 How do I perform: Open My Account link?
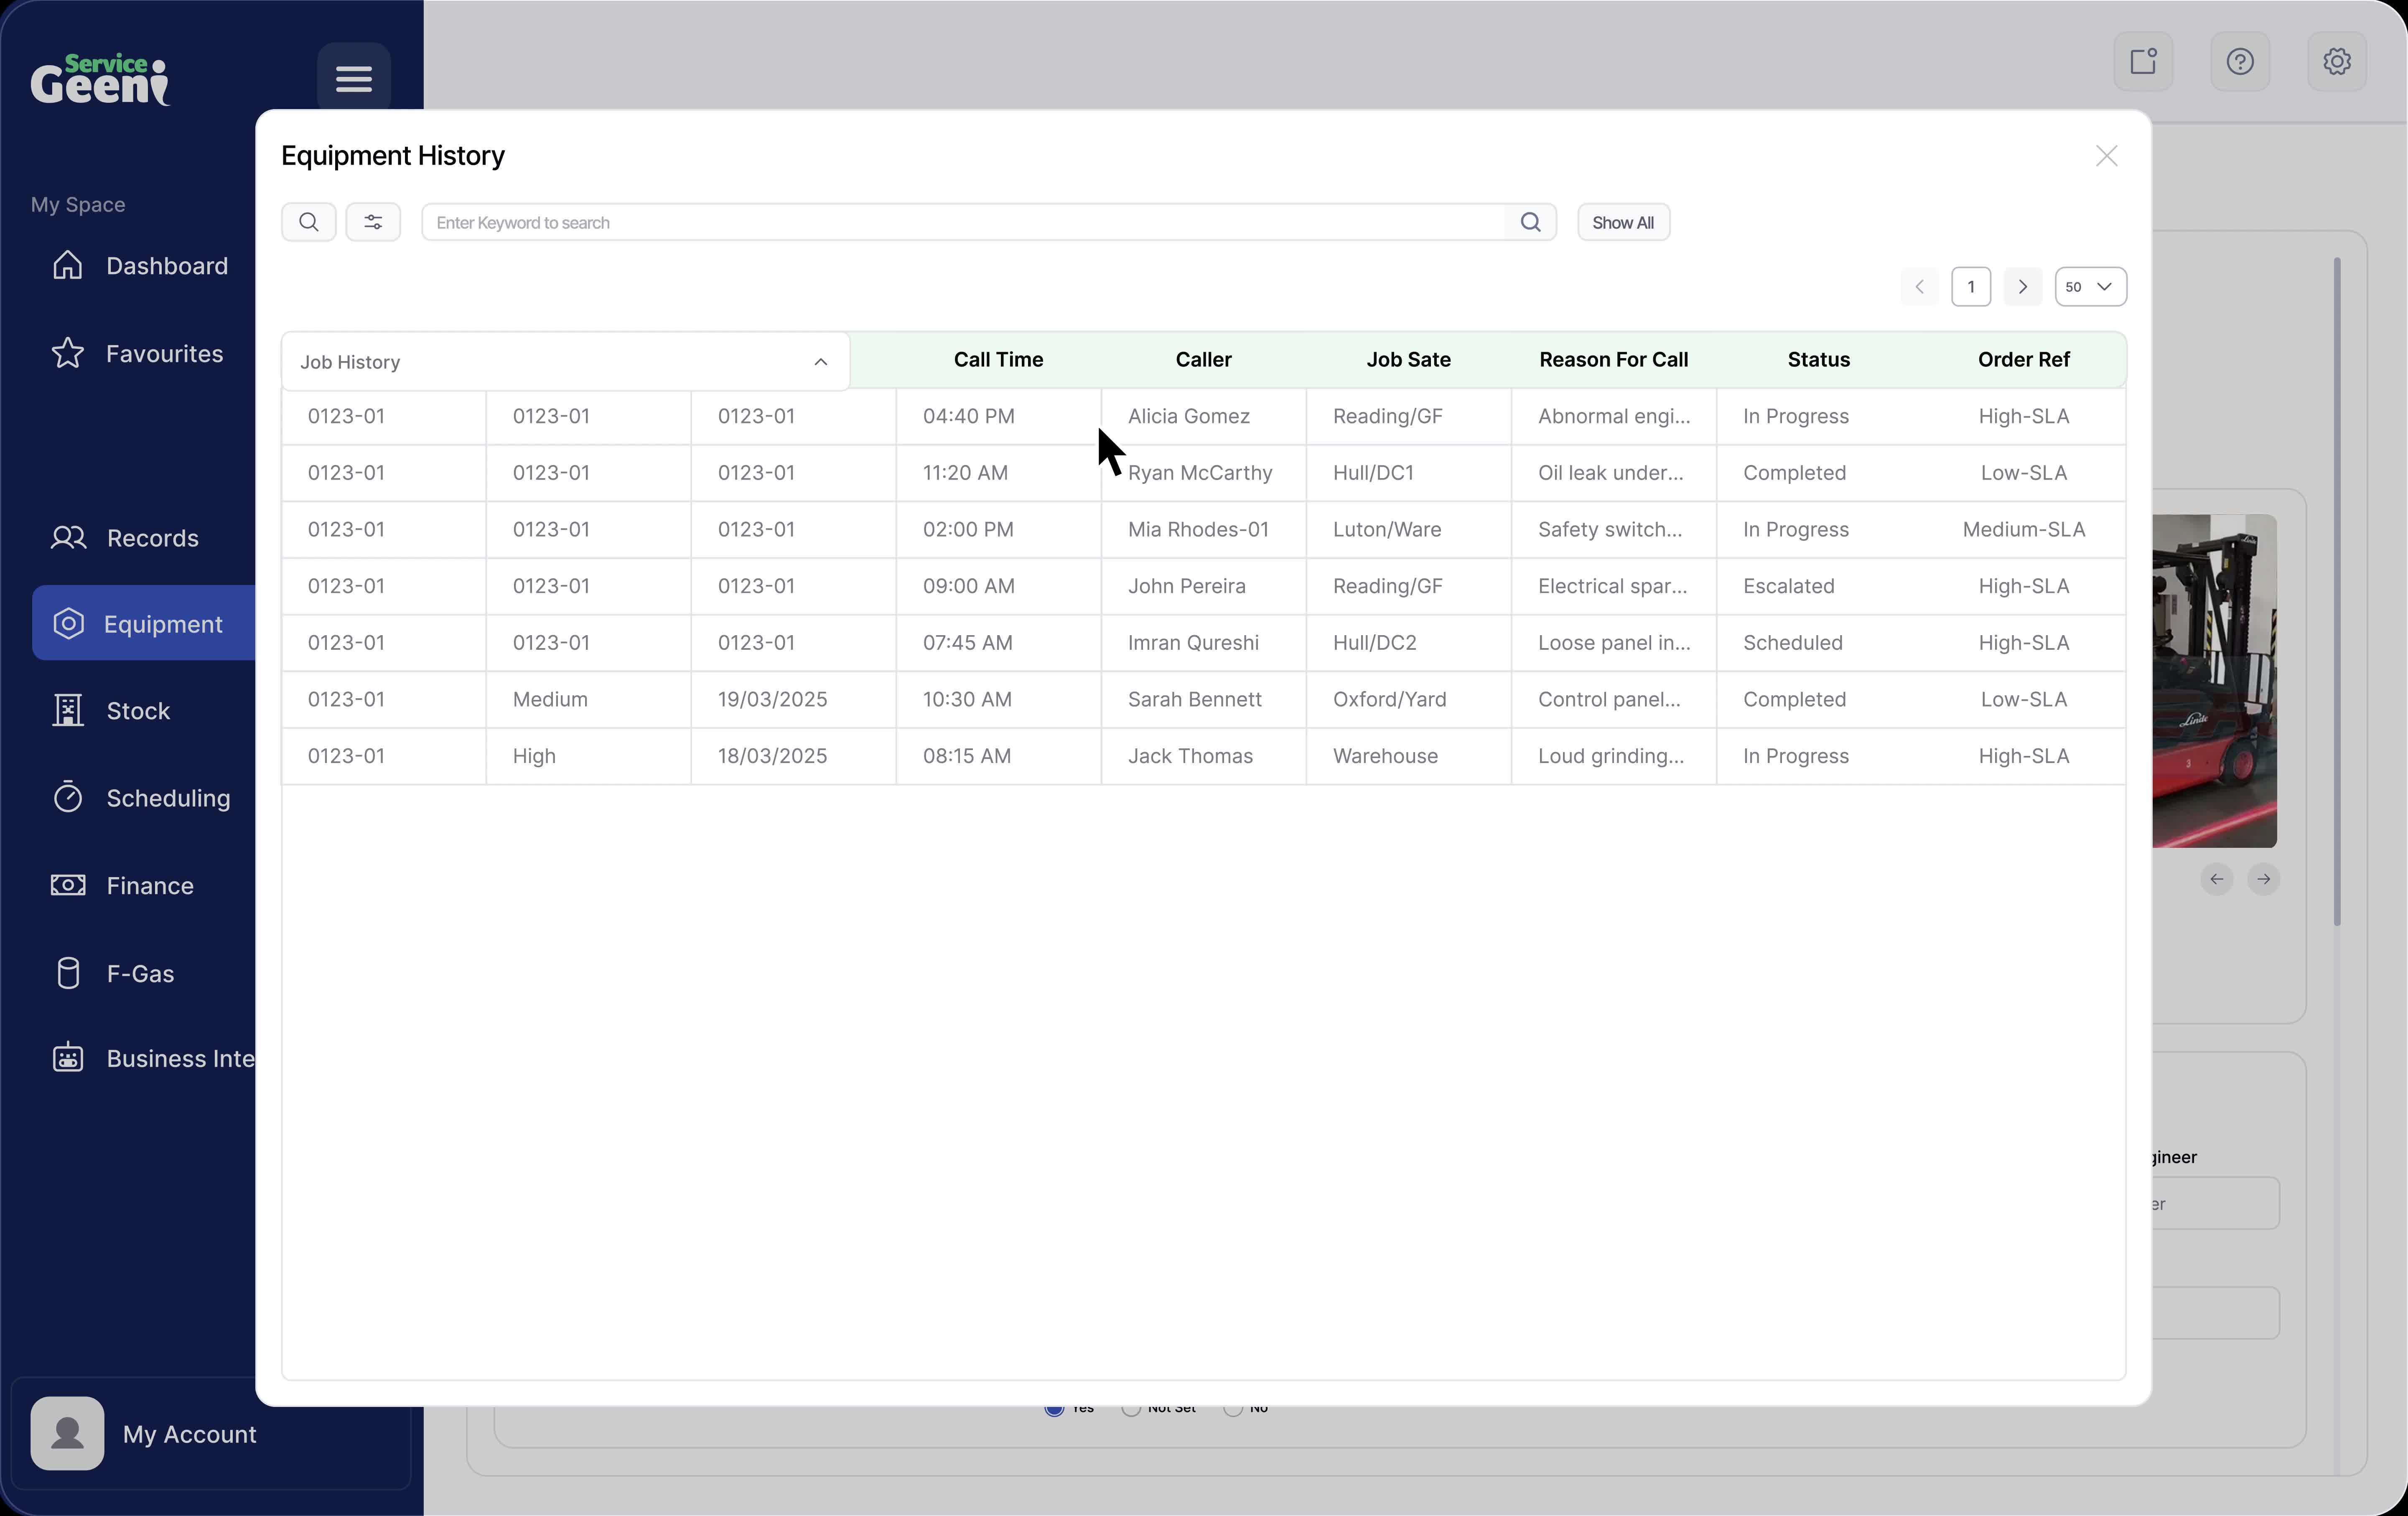click(190, 1434)
